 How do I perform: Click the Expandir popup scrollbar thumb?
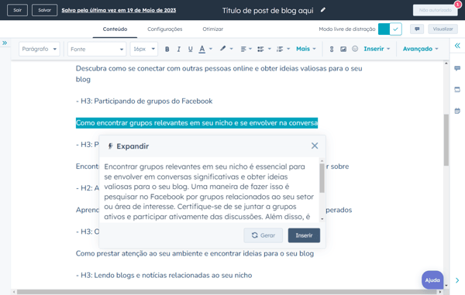coord(322,178)
